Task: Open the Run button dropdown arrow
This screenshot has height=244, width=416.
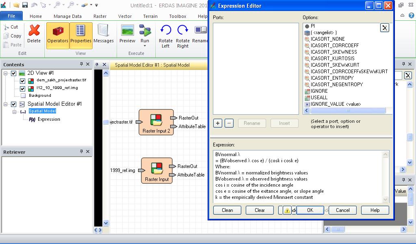Action: (x=145, y=46)
